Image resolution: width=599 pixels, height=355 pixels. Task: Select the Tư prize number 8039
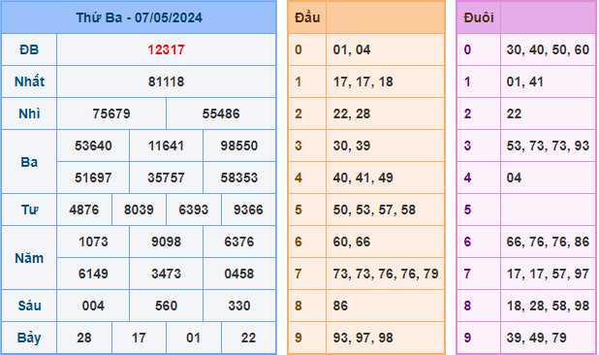(x=139, y=210)
